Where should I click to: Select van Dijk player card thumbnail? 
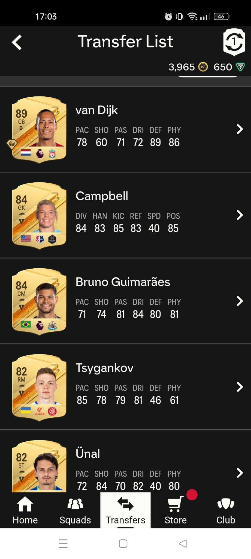click(39, 130)
